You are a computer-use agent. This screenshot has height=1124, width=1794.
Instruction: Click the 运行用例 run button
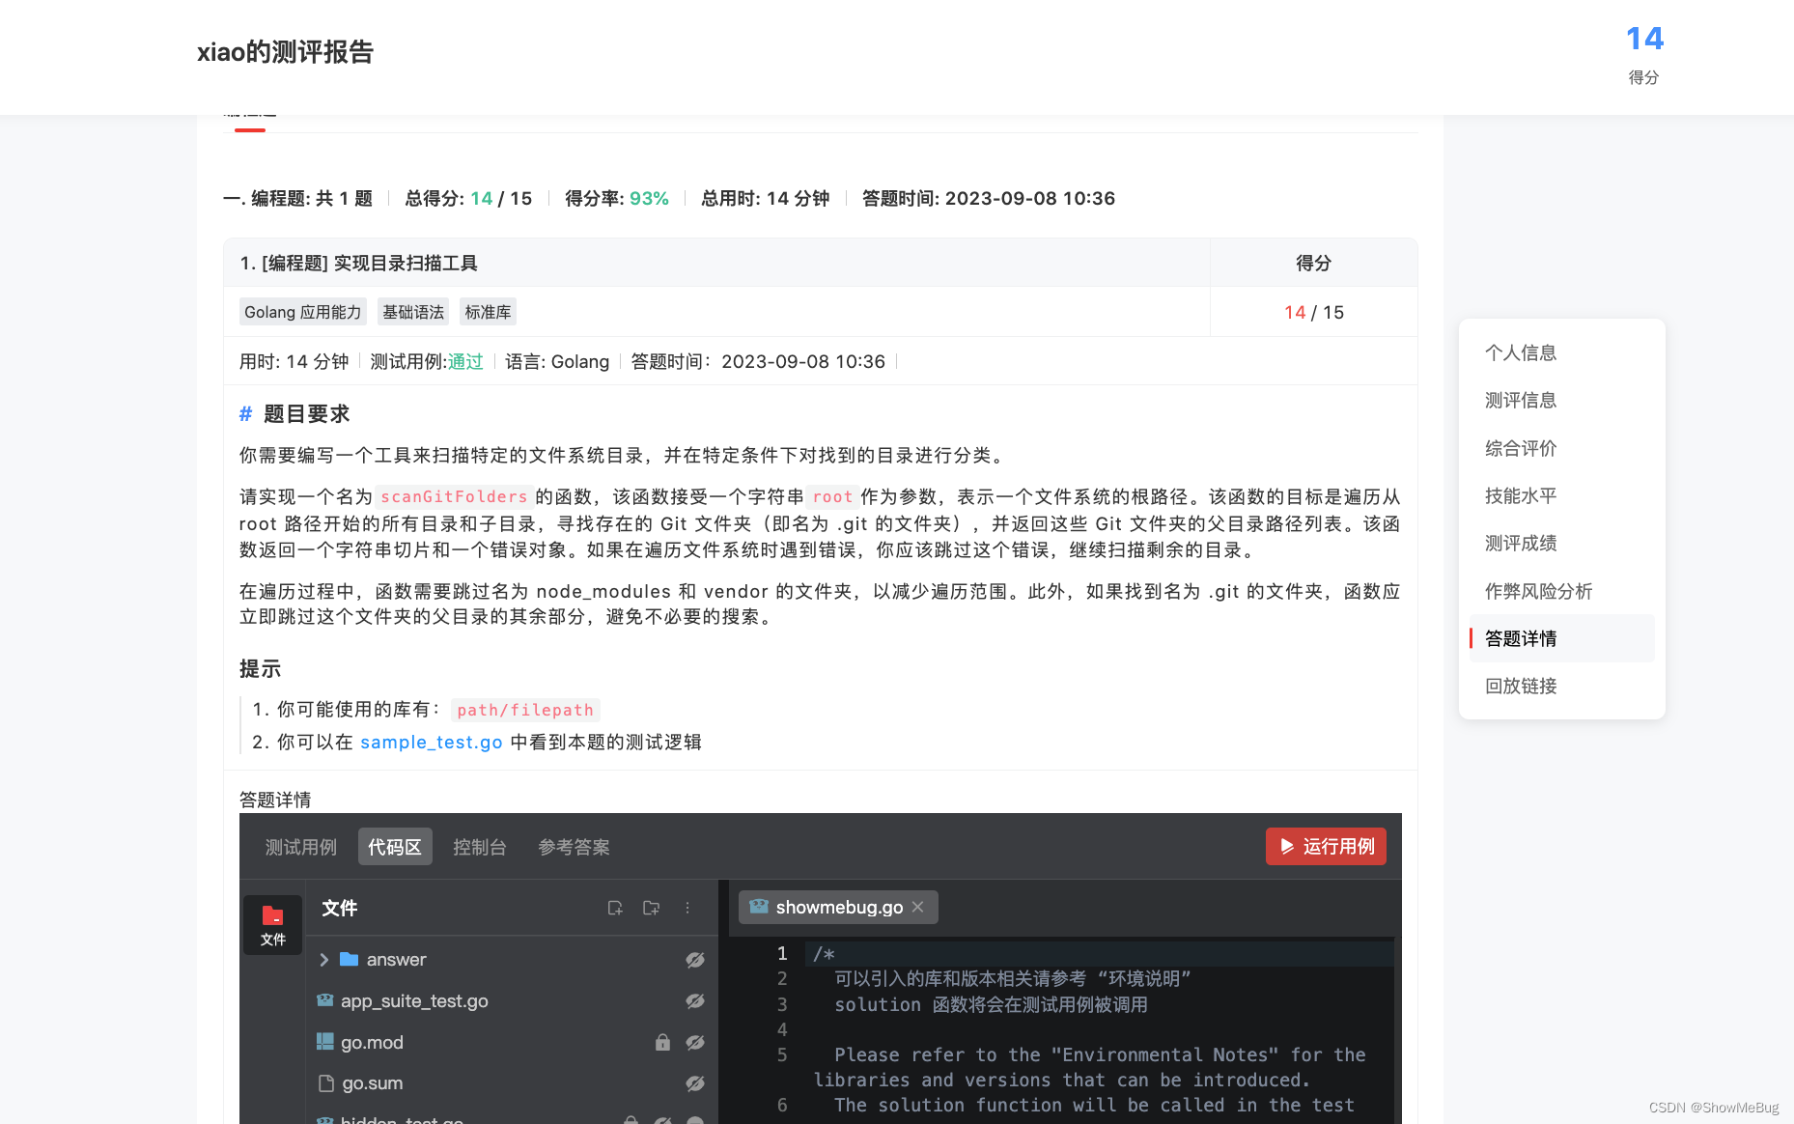1326,846
